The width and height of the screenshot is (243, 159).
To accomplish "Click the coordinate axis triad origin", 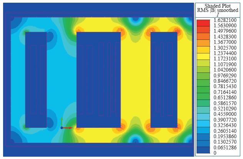I will pyautogui.click(x=62, y=127).
